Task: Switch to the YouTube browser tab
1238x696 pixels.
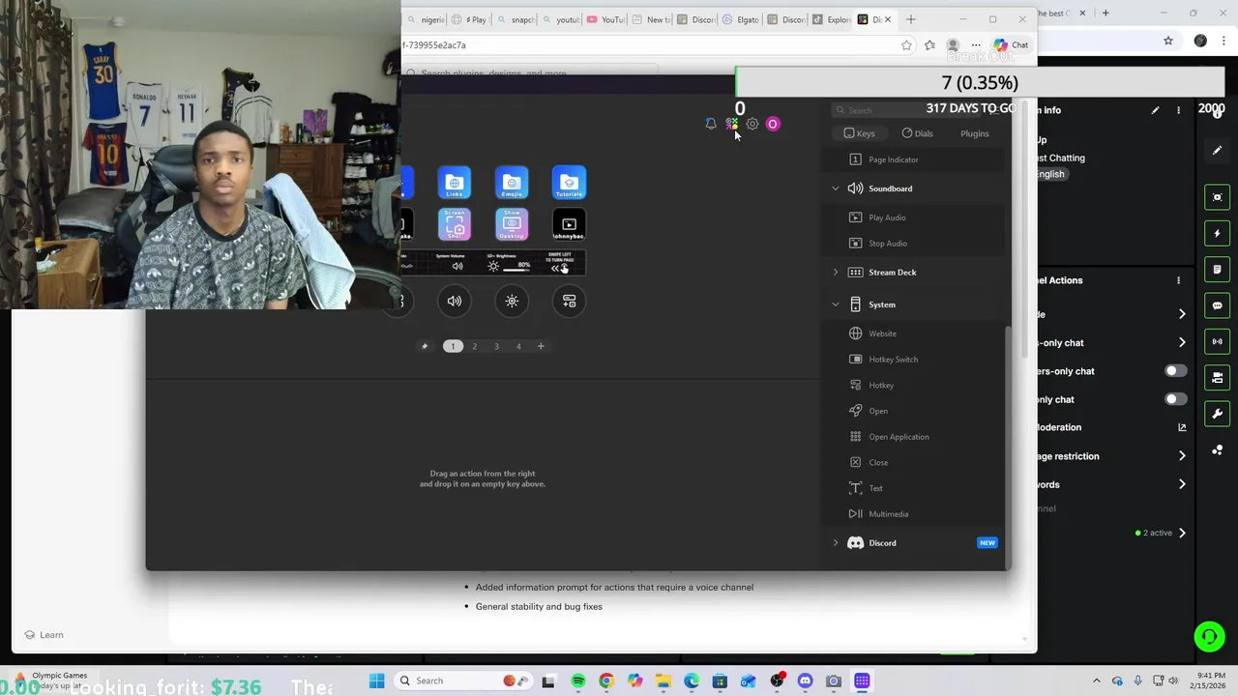Action: point(605,19)
